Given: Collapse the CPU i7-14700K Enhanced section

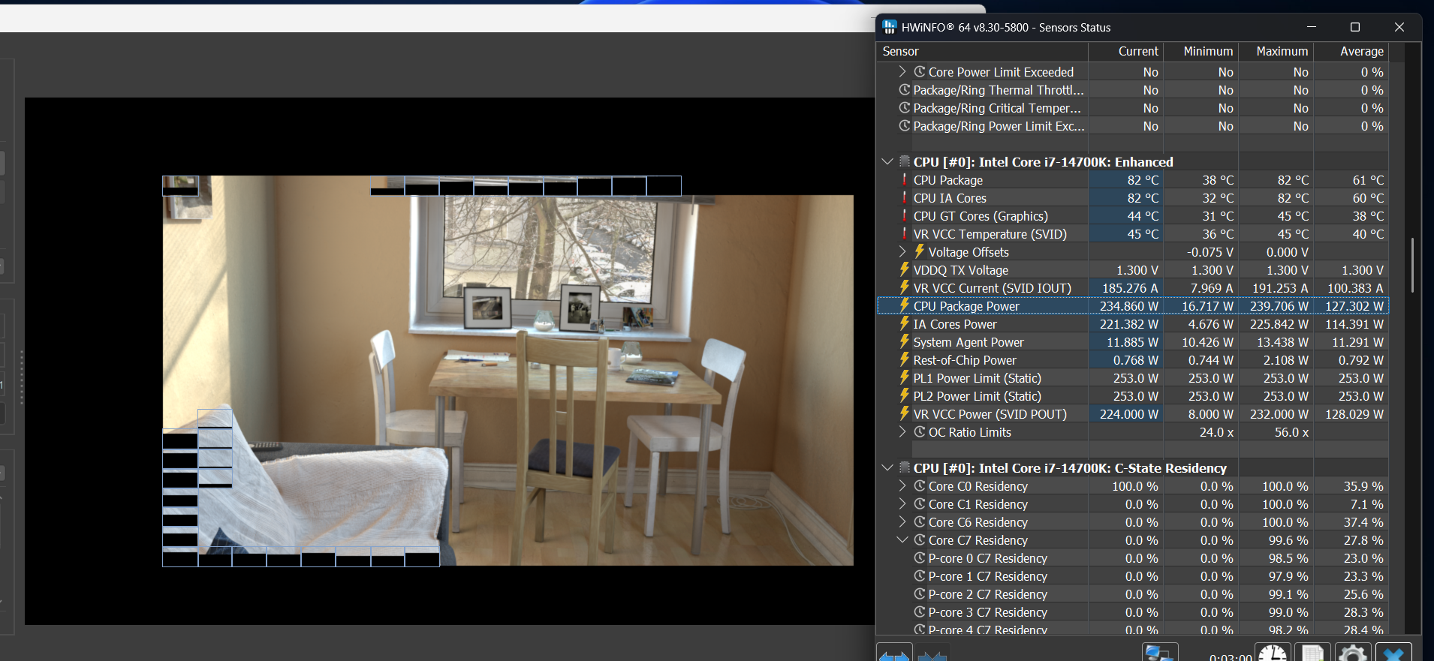Looking at the screenshot, I should click(887, 162).
